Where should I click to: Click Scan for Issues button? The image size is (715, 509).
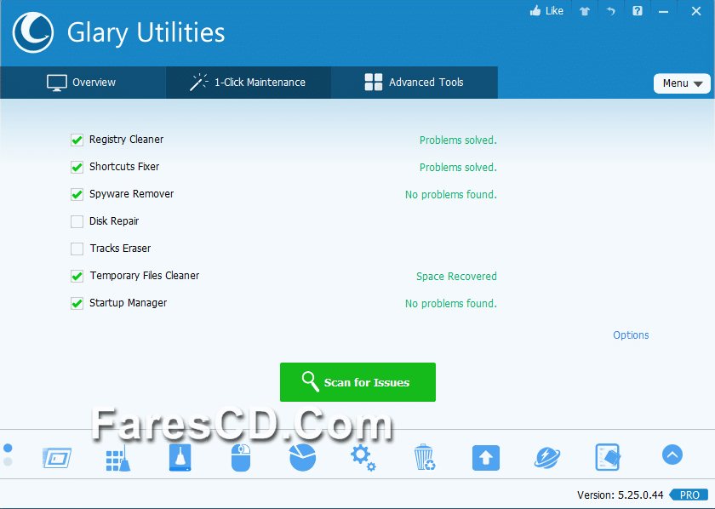pyautogui.click(x=358, y=382)
